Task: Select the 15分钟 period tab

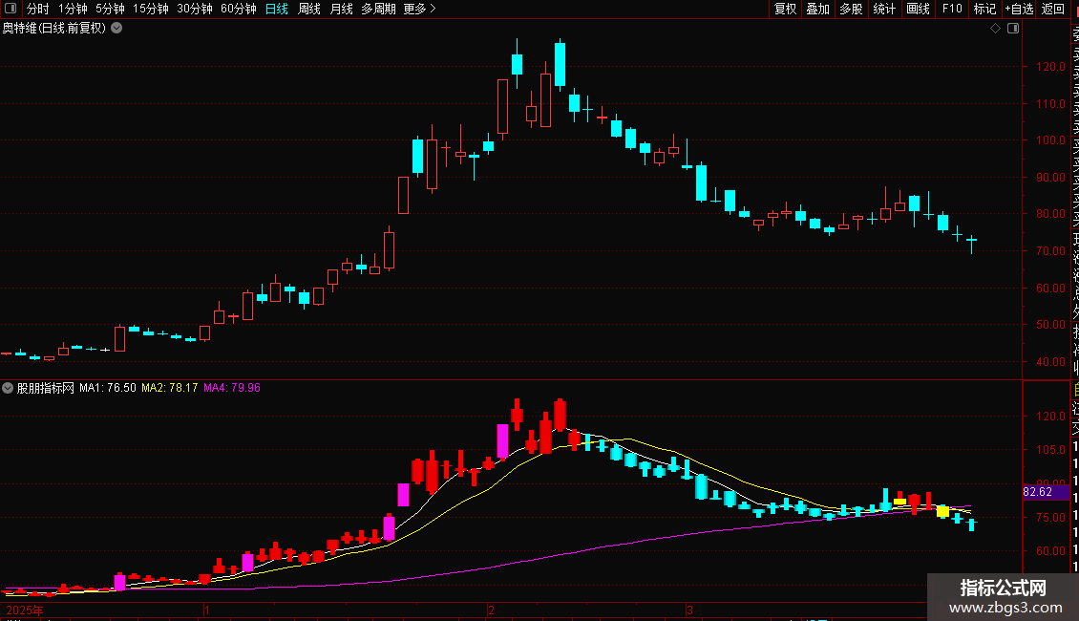Action: tap(151, 9)
